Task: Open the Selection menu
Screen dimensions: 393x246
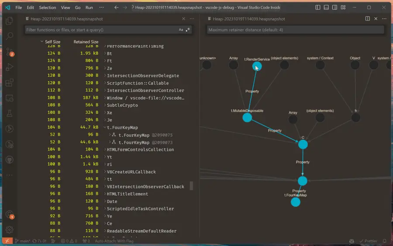Action: (47, 7)
